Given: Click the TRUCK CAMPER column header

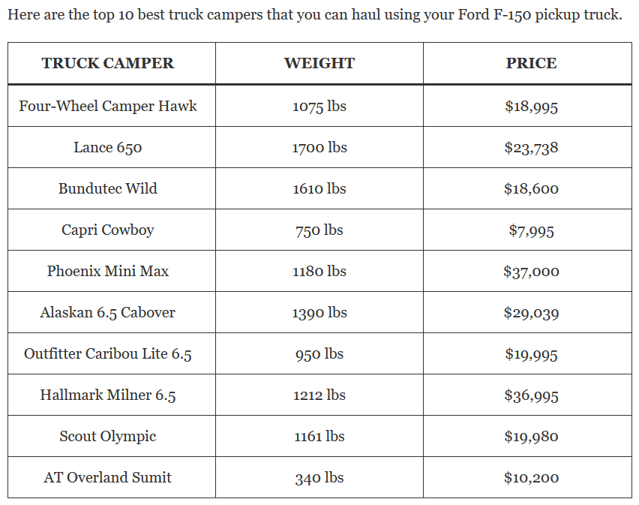Looking at the screenshot, I should coord(108,64).
